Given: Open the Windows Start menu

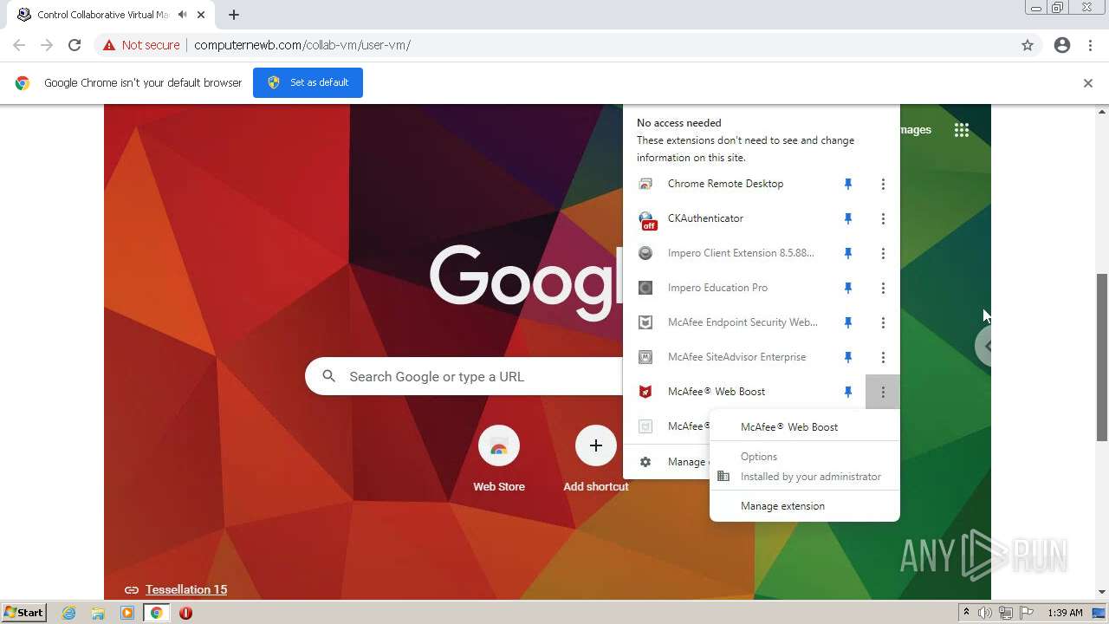Looking at the screenshot, I should pyautogui.click(x=23, y=613).
